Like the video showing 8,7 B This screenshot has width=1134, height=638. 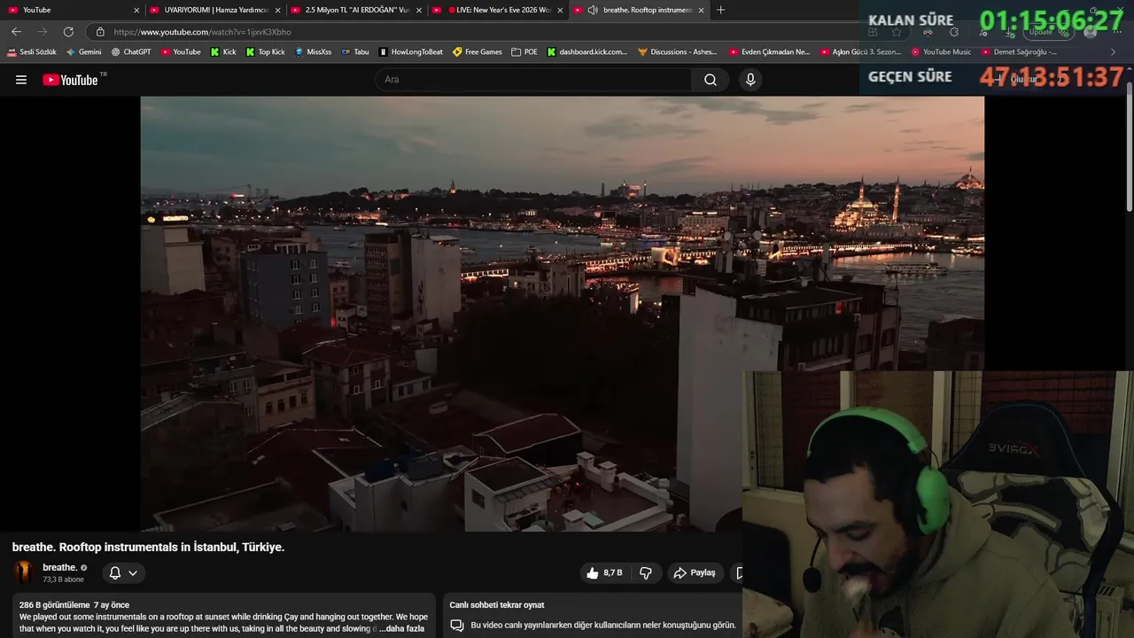(604, 573)
